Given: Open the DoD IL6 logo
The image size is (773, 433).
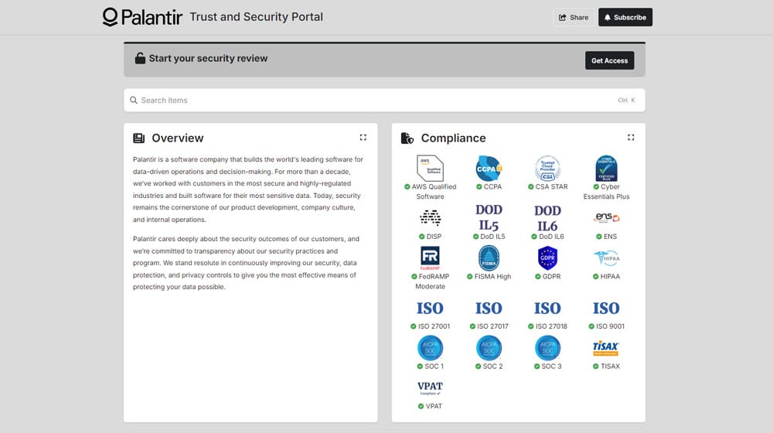Looking at the screenshot, I should [547, 218].
